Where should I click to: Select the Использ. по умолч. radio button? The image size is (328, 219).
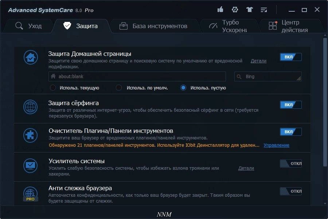[119, 88]
